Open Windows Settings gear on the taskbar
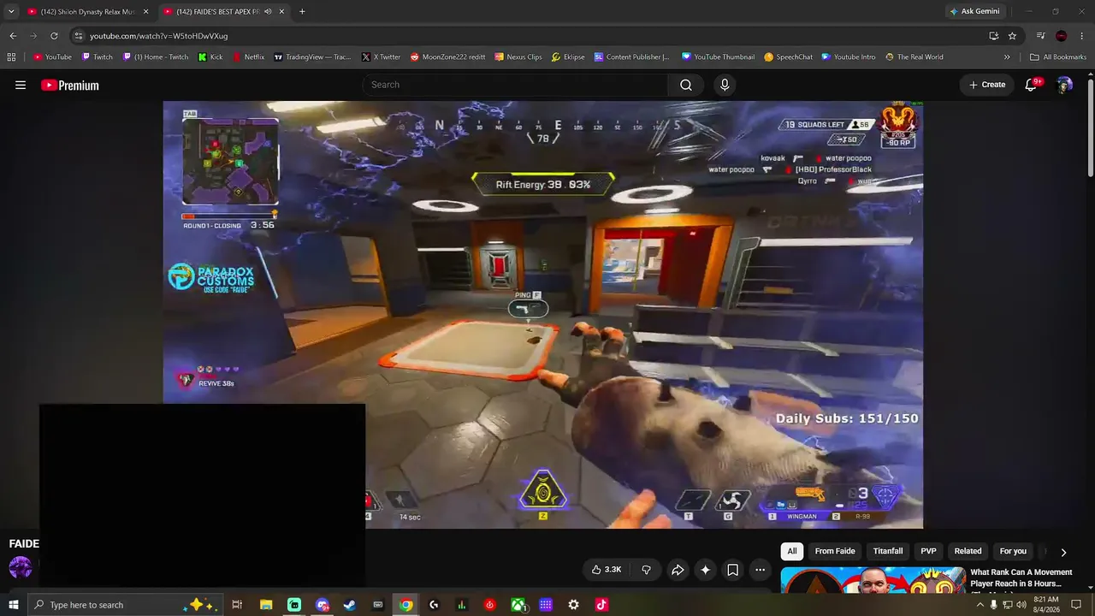 pyautogui.click(x=573, y=605)
